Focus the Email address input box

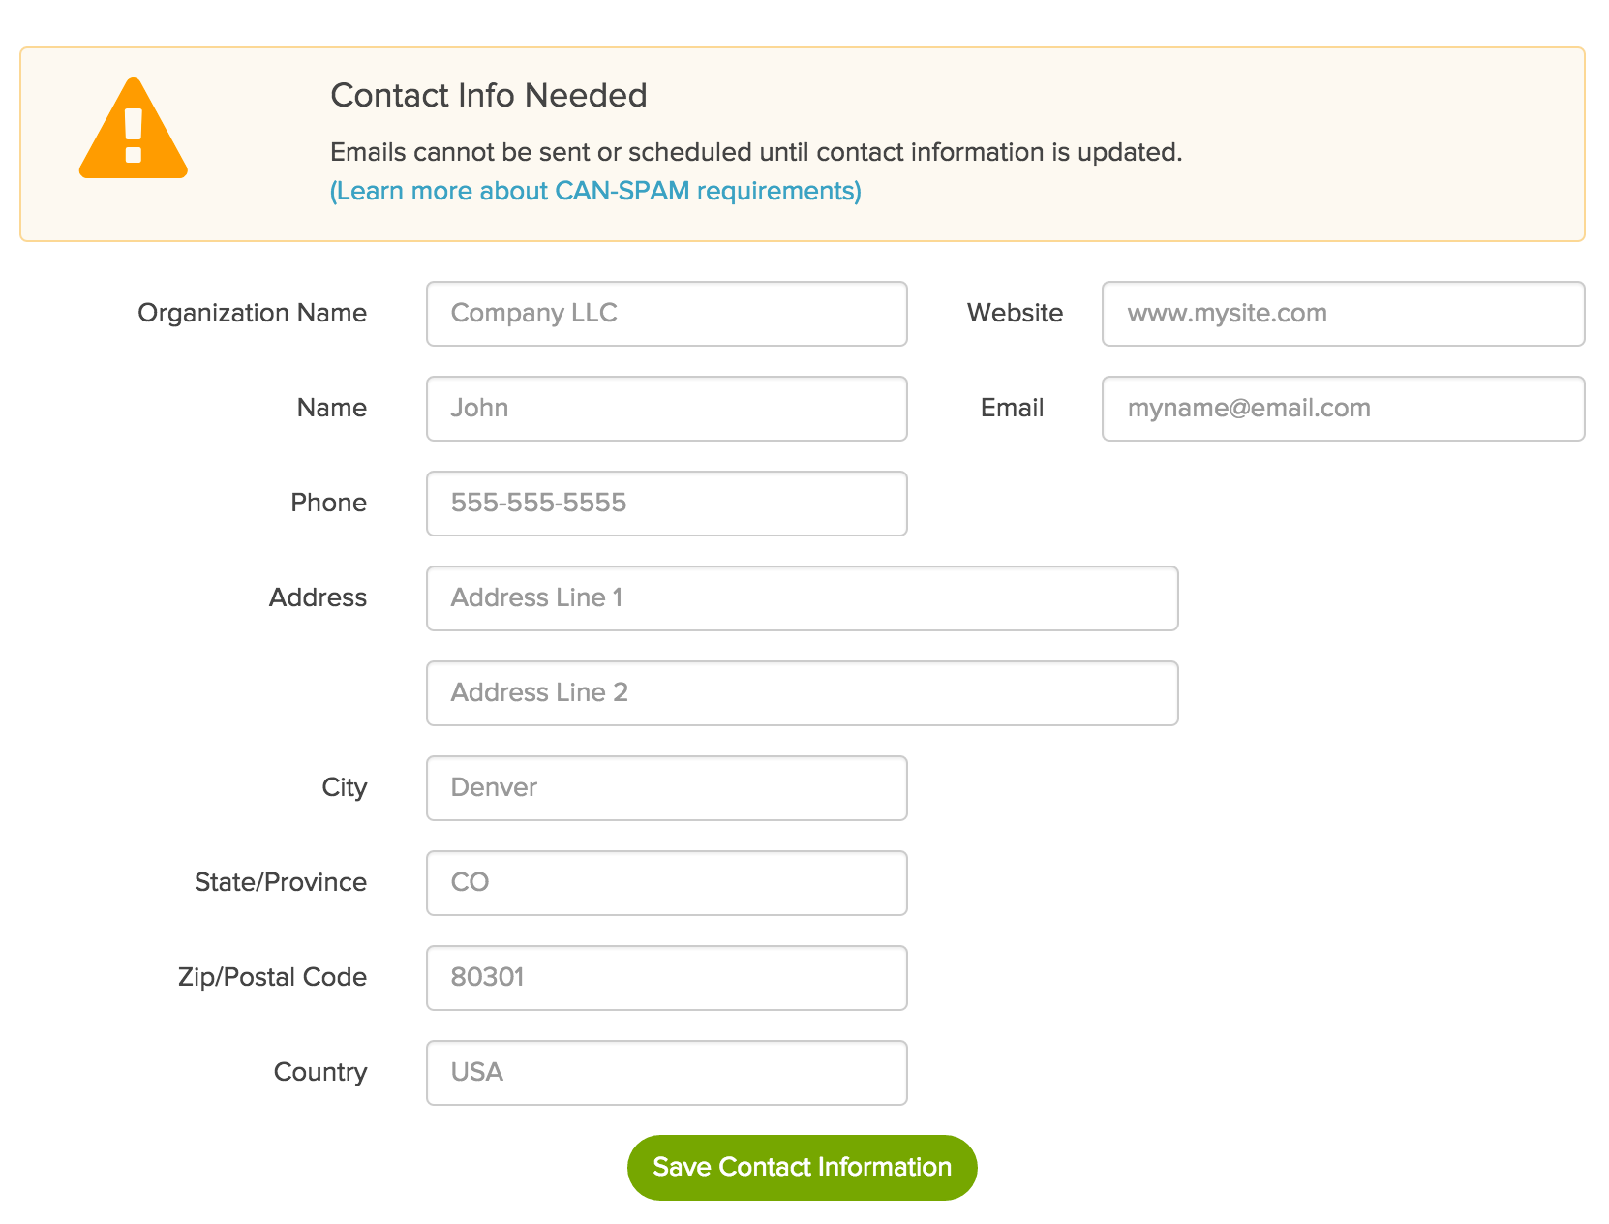(1342, 409)
